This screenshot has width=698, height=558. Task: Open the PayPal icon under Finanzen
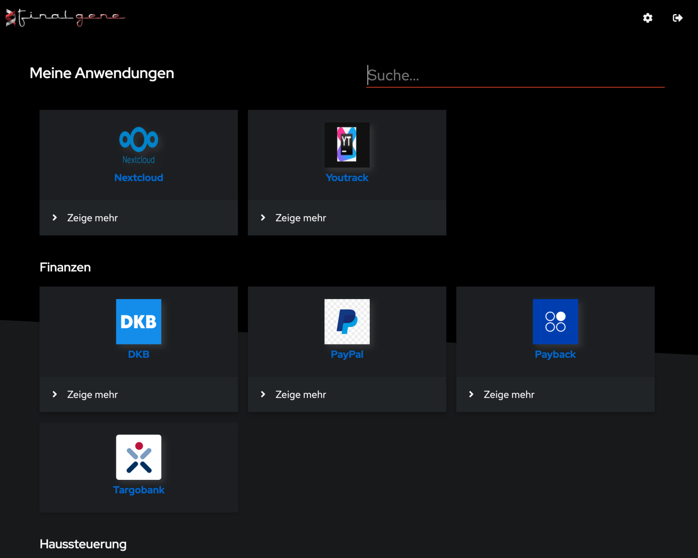347,322
